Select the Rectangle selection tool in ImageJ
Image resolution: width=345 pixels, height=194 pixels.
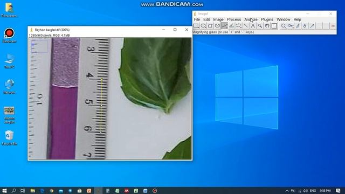point(196,26)
